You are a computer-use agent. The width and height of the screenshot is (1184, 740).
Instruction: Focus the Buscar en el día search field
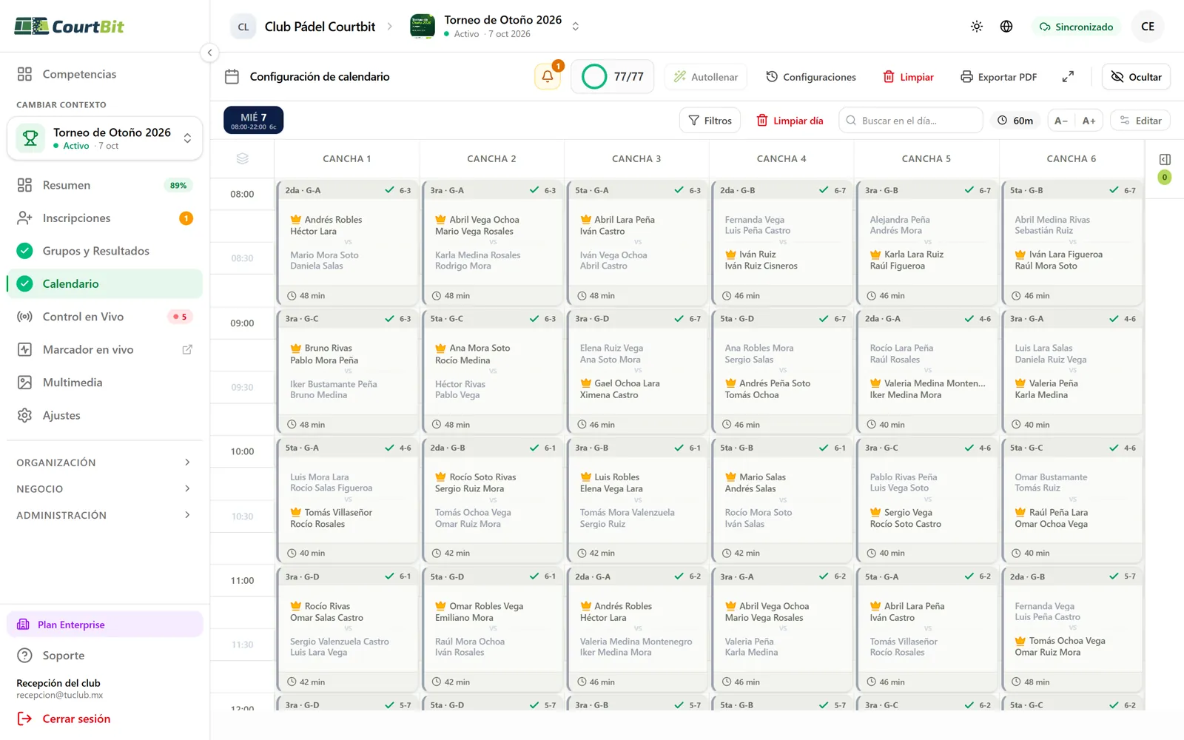(911, 121)
